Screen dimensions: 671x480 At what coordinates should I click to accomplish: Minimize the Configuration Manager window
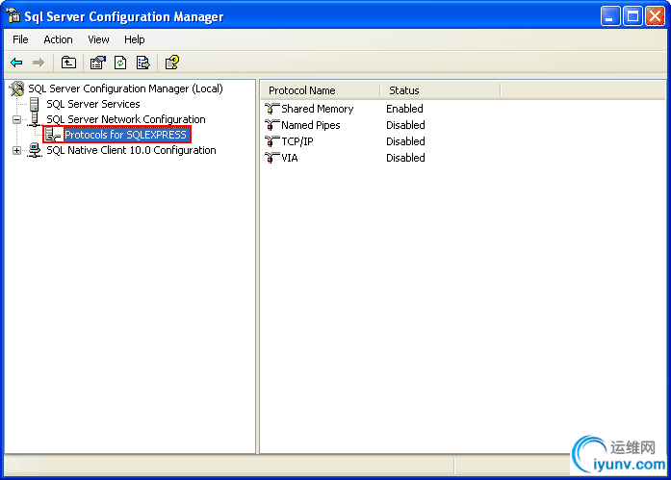coord(609,16)
